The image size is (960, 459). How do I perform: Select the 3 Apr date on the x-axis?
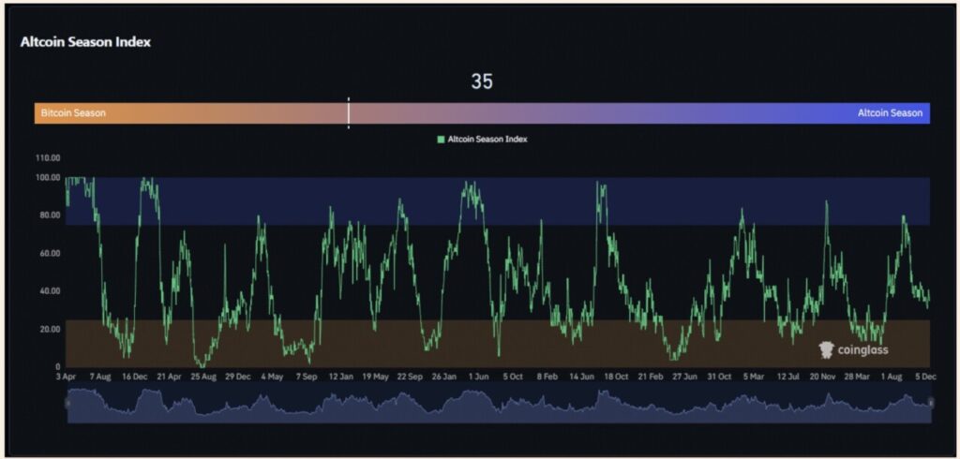tap(66, 376)
